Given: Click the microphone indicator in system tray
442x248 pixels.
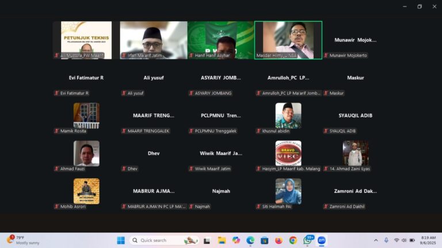Looking at the screenshot, I should (x=386, y=240).
